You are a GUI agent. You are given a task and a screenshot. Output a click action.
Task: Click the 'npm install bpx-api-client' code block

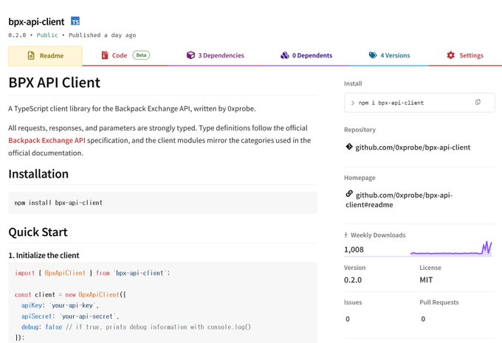162,203
